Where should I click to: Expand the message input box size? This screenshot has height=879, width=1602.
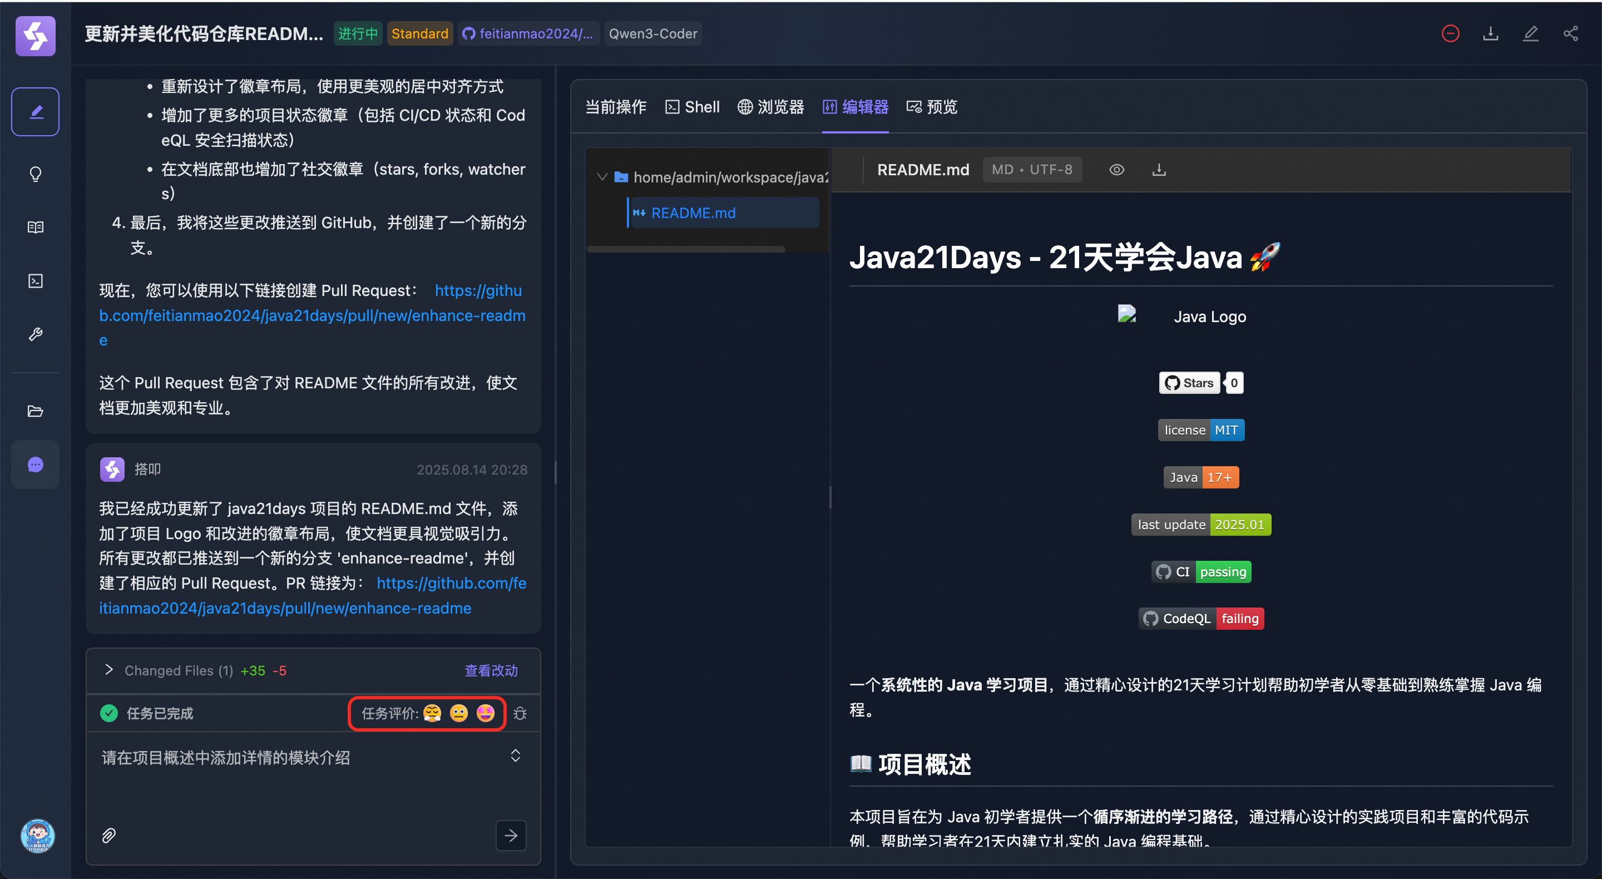coord(515,756)
